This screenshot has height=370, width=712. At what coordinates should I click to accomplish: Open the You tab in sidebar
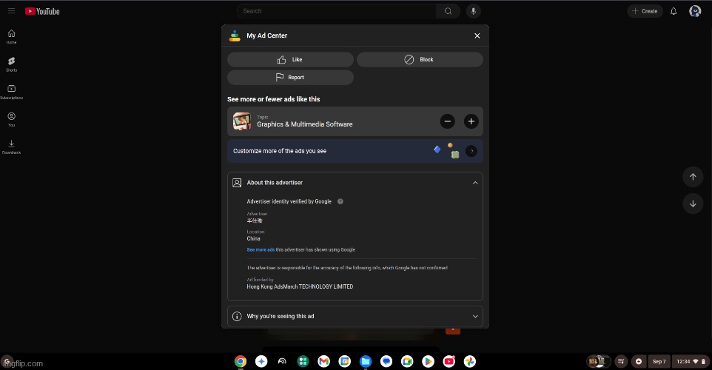tap(11, 119)
